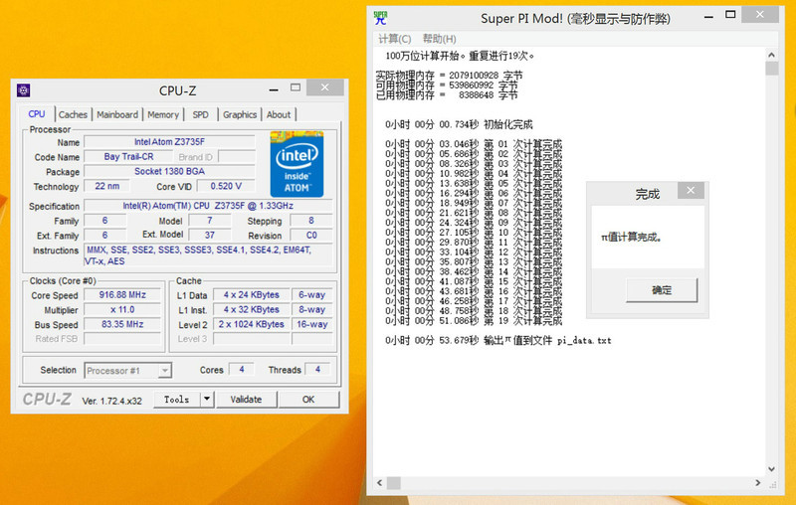Open the Mainboard tab in CPU-Z

pyautogui.click(x=117, y=114)
